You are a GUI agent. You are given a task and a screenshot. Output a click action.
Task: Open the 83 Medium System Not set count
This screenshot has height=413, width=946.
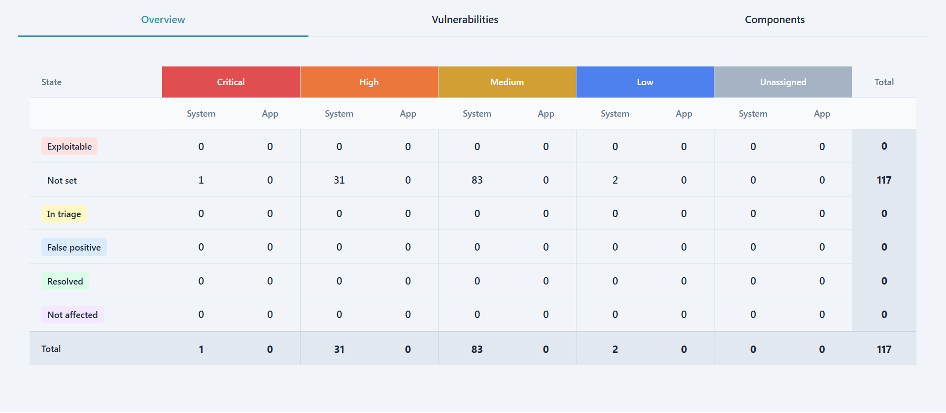(x=477, y=180)
